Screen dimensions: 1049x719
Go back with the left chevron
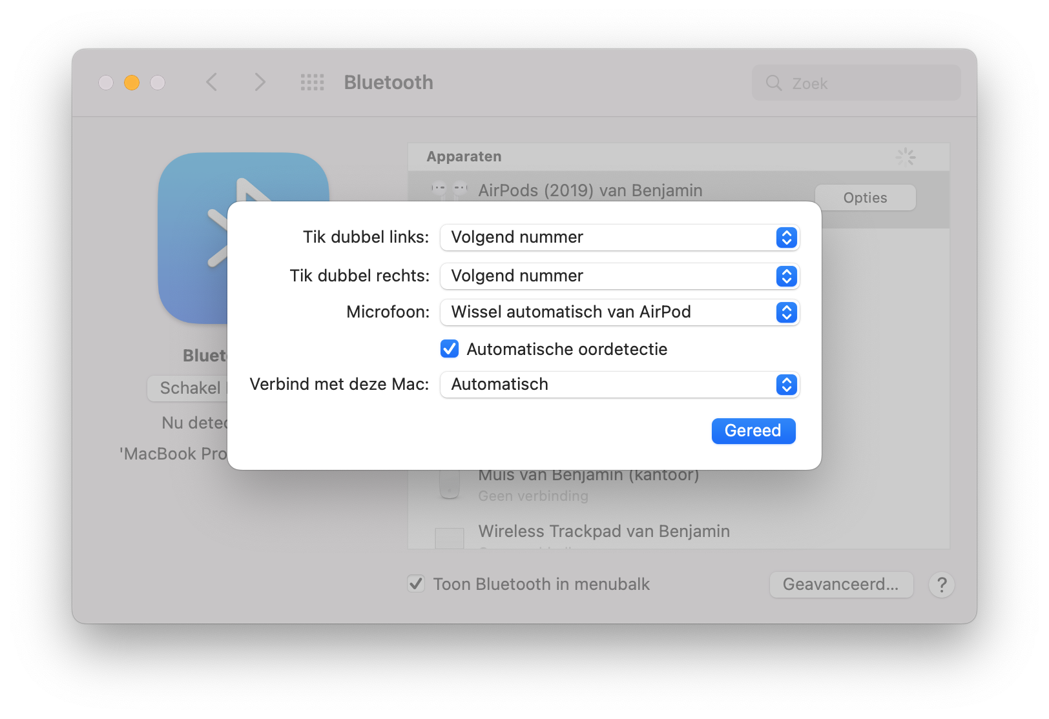(x=211, y=83)
